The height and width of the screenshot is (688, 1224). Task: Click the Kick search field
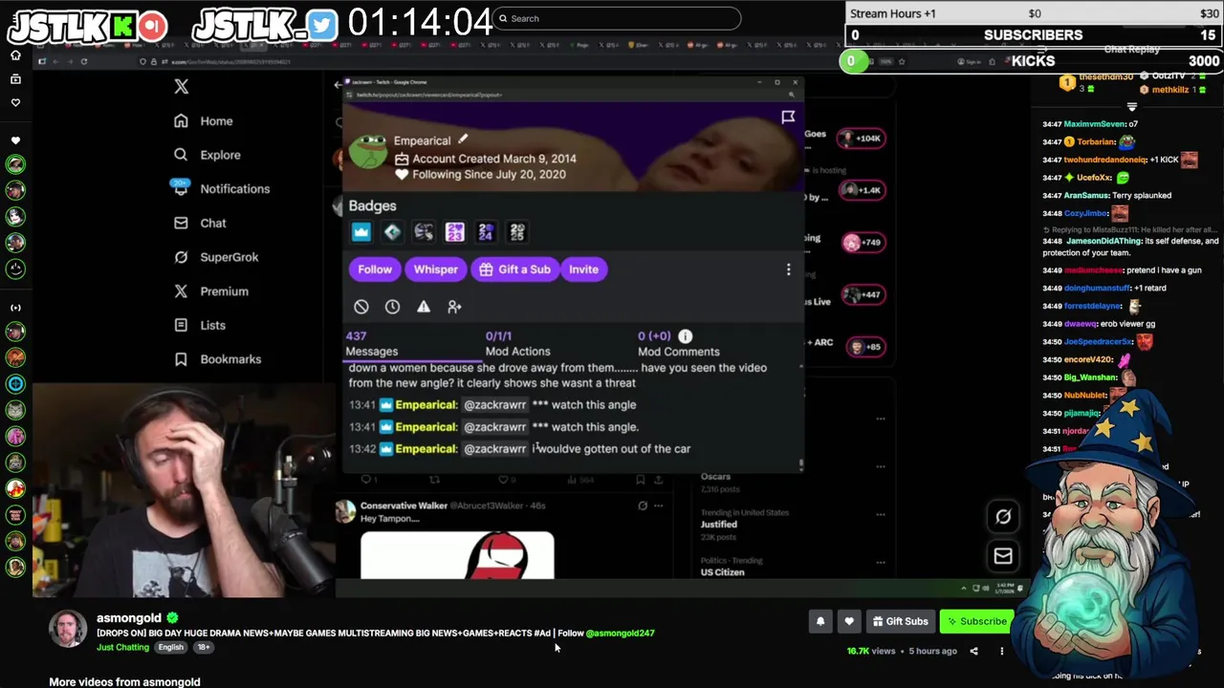pos(618,18)
